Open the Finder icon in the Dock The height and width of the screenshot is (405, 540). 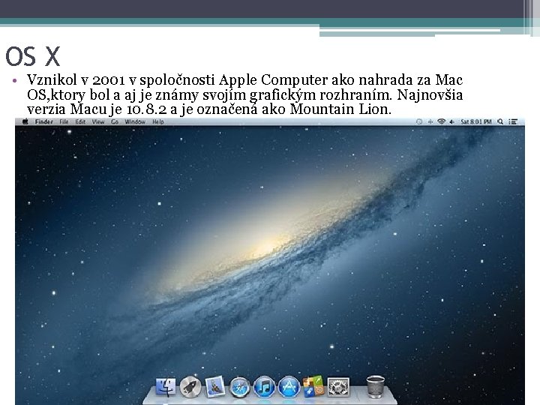tap(166, 387)
